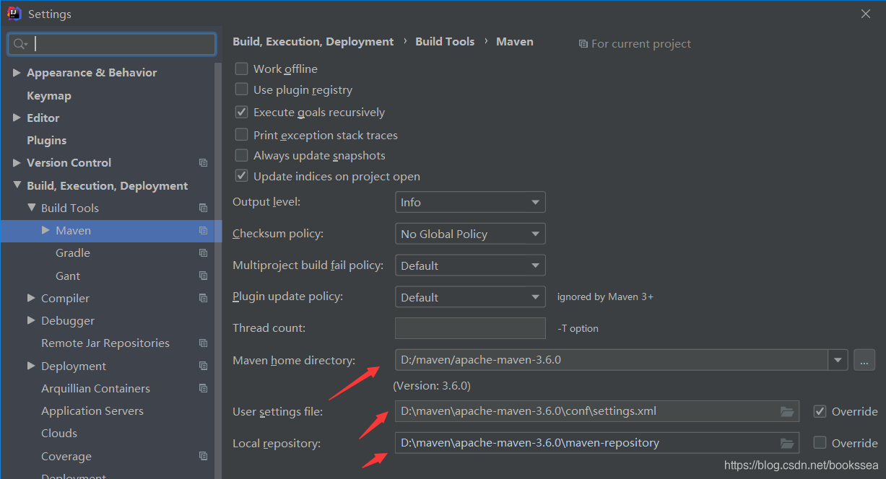
Task: Uncheck Override for User settings file
Action: point(820,411)
